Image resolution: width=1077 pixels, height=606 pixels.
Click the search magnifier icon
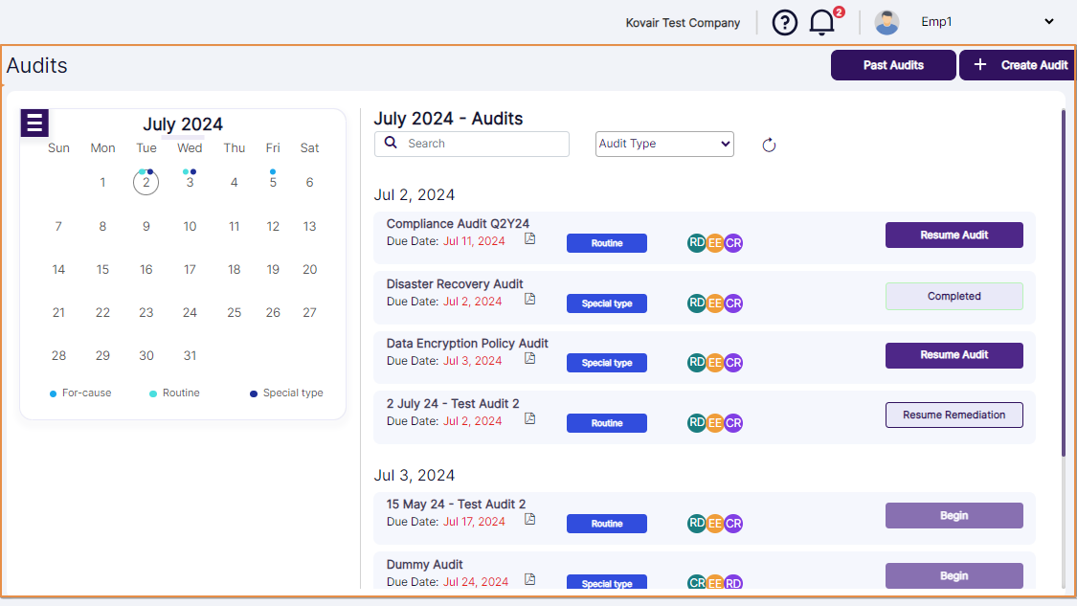tap(392, 143)
